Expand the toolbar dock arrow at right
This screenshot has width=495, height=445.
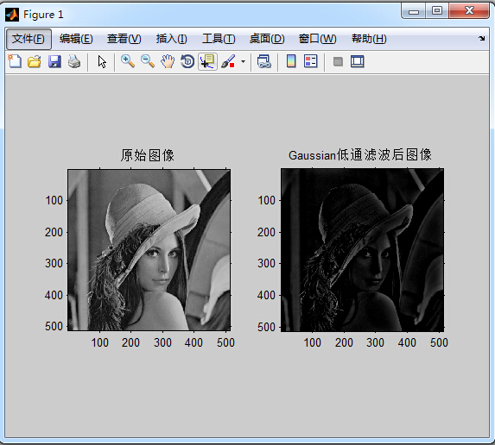coord(481,39)
